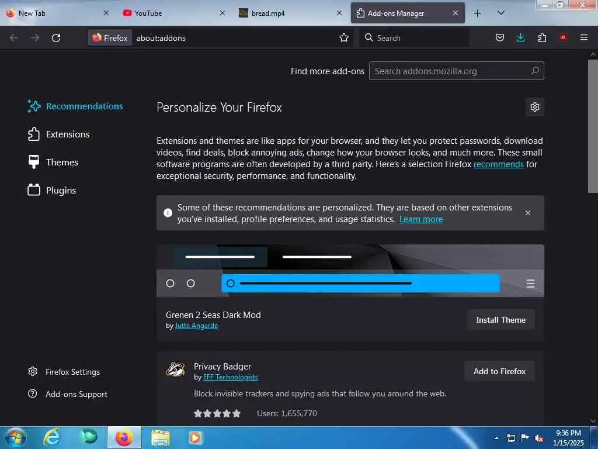Close the YouTube tab
This screenshot has height=449, width=598.
pos(222,13)
